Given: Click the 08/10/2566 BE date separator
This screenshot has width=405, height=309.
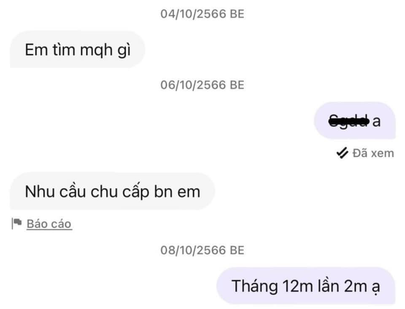Looking at the screenshot, I should 202,250.
